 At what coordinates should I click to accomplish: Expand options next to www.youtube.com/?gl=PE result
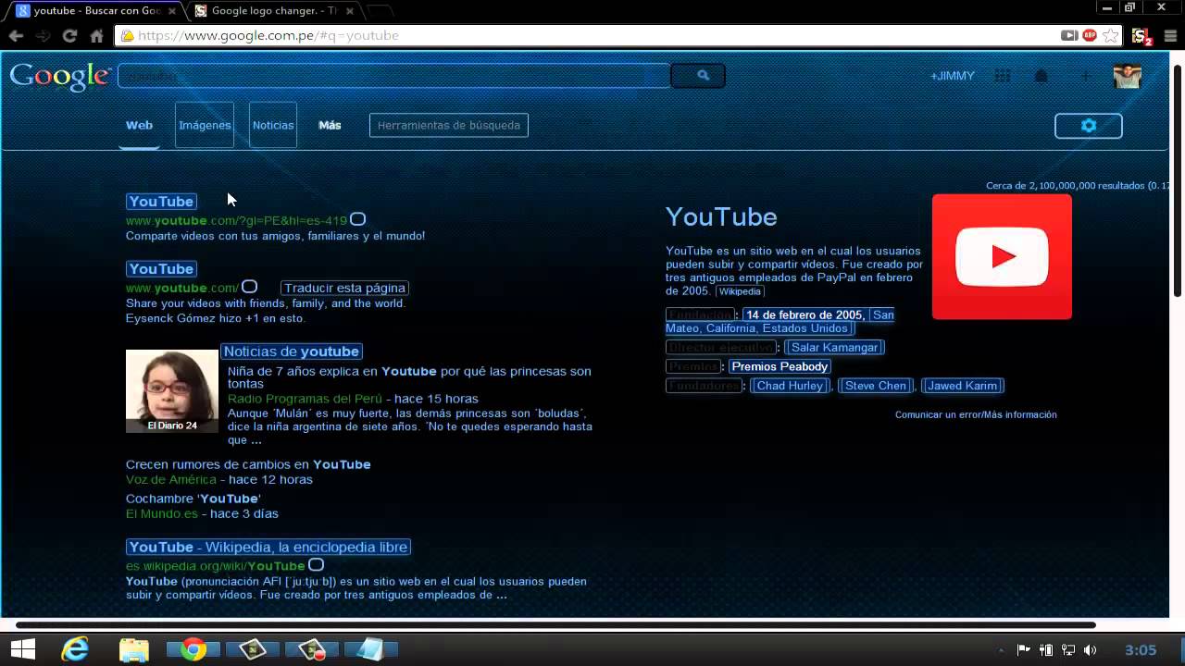(x=358, y=219)
